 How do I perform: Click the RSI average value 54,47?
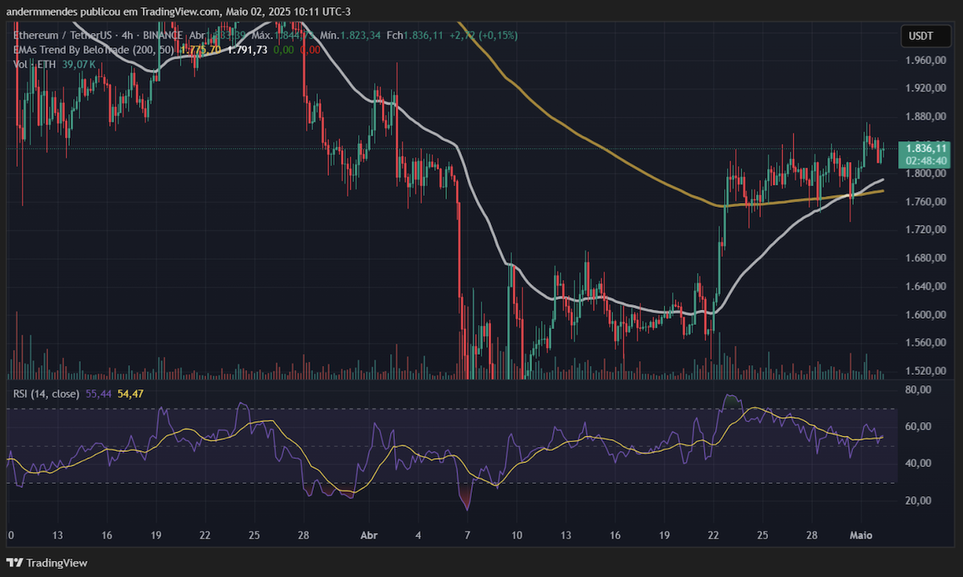(130, 393)
